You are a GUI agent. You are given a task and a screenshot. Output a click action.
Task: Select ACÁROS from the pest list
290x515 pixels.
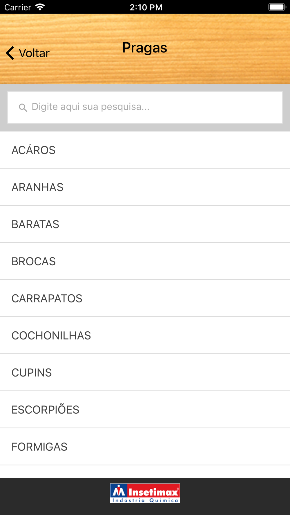[145, 150]
